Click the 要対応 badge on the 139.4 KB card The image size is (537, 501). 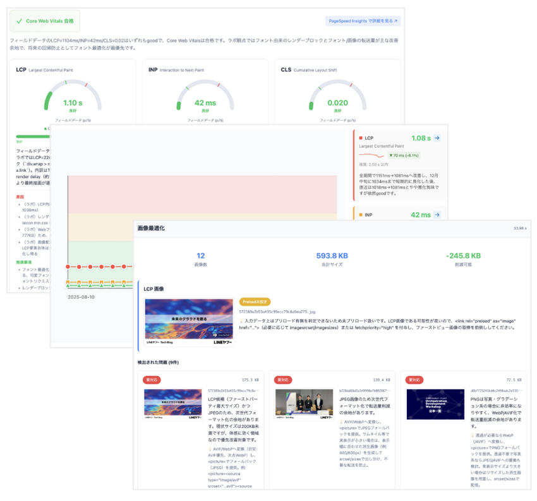pos(283,380)
